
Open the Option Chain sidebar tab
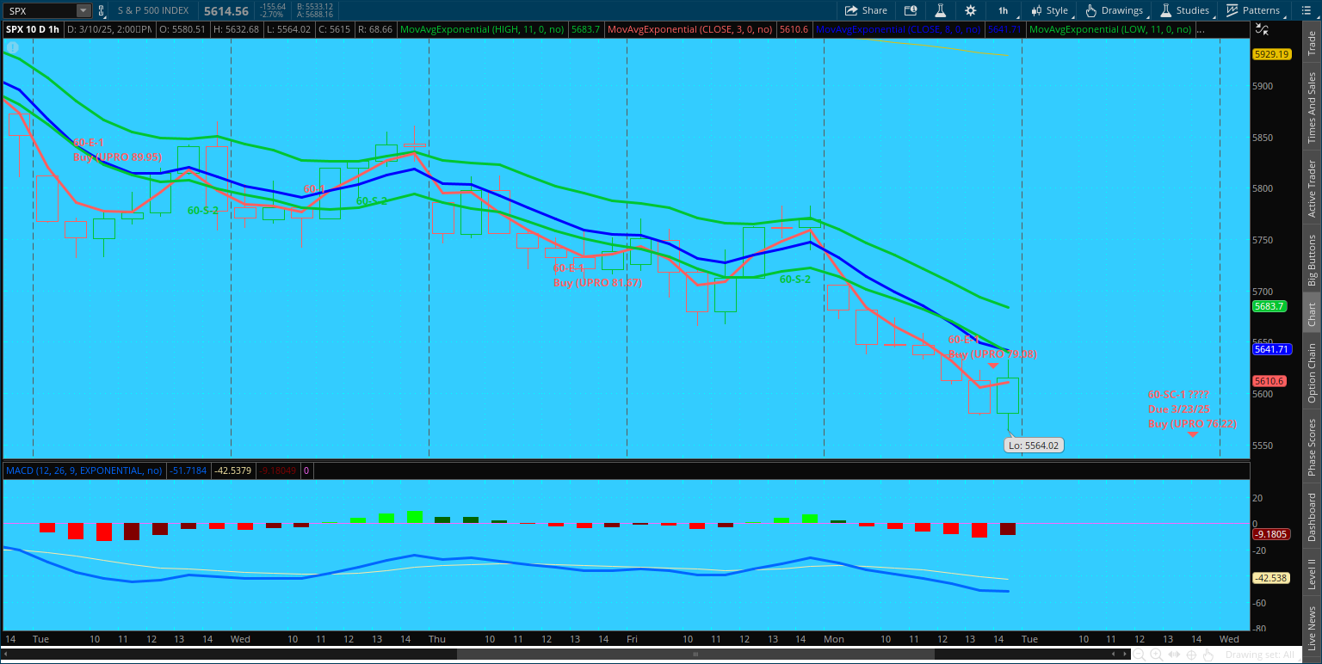[1312, 372]
